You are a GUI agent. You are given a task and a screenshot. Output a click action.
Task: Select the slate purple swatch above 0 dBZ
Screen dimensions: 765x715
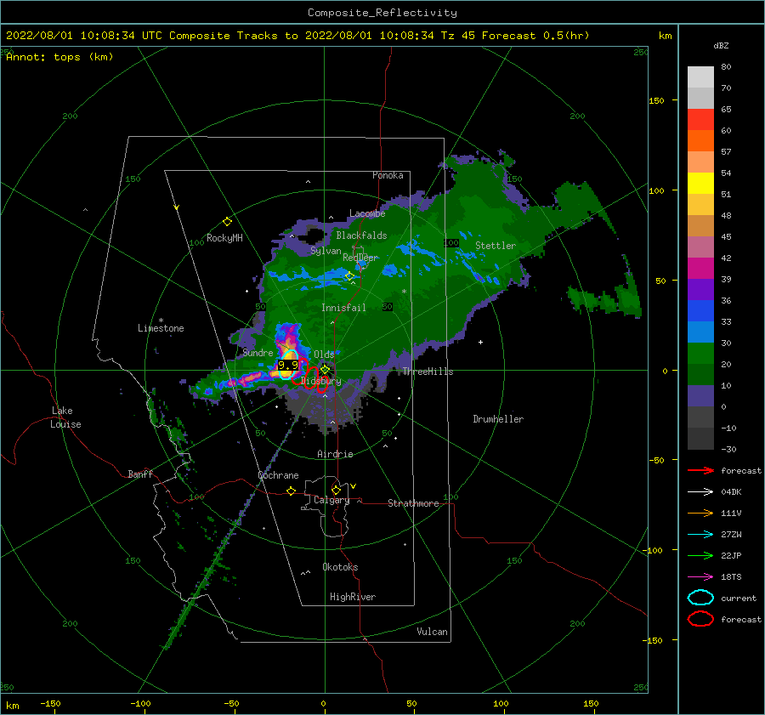(x=700, y=396)
